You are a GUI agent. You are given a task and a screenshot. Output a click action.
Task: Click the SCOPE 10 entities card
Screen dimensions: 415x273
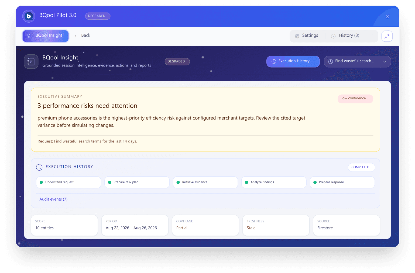tap(64, 225)
